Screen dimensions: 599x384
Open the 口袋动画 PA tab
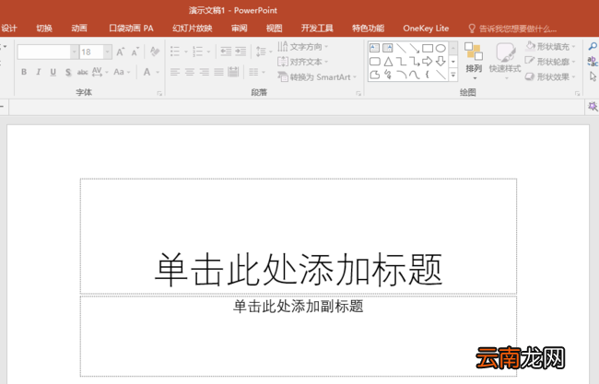(x=131, y=29)
